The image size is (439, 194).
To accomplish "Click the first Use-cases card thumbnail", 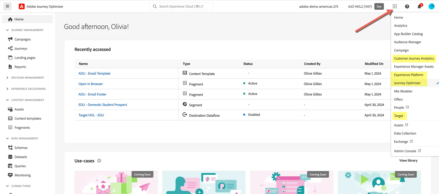I will tap(116, 182).
